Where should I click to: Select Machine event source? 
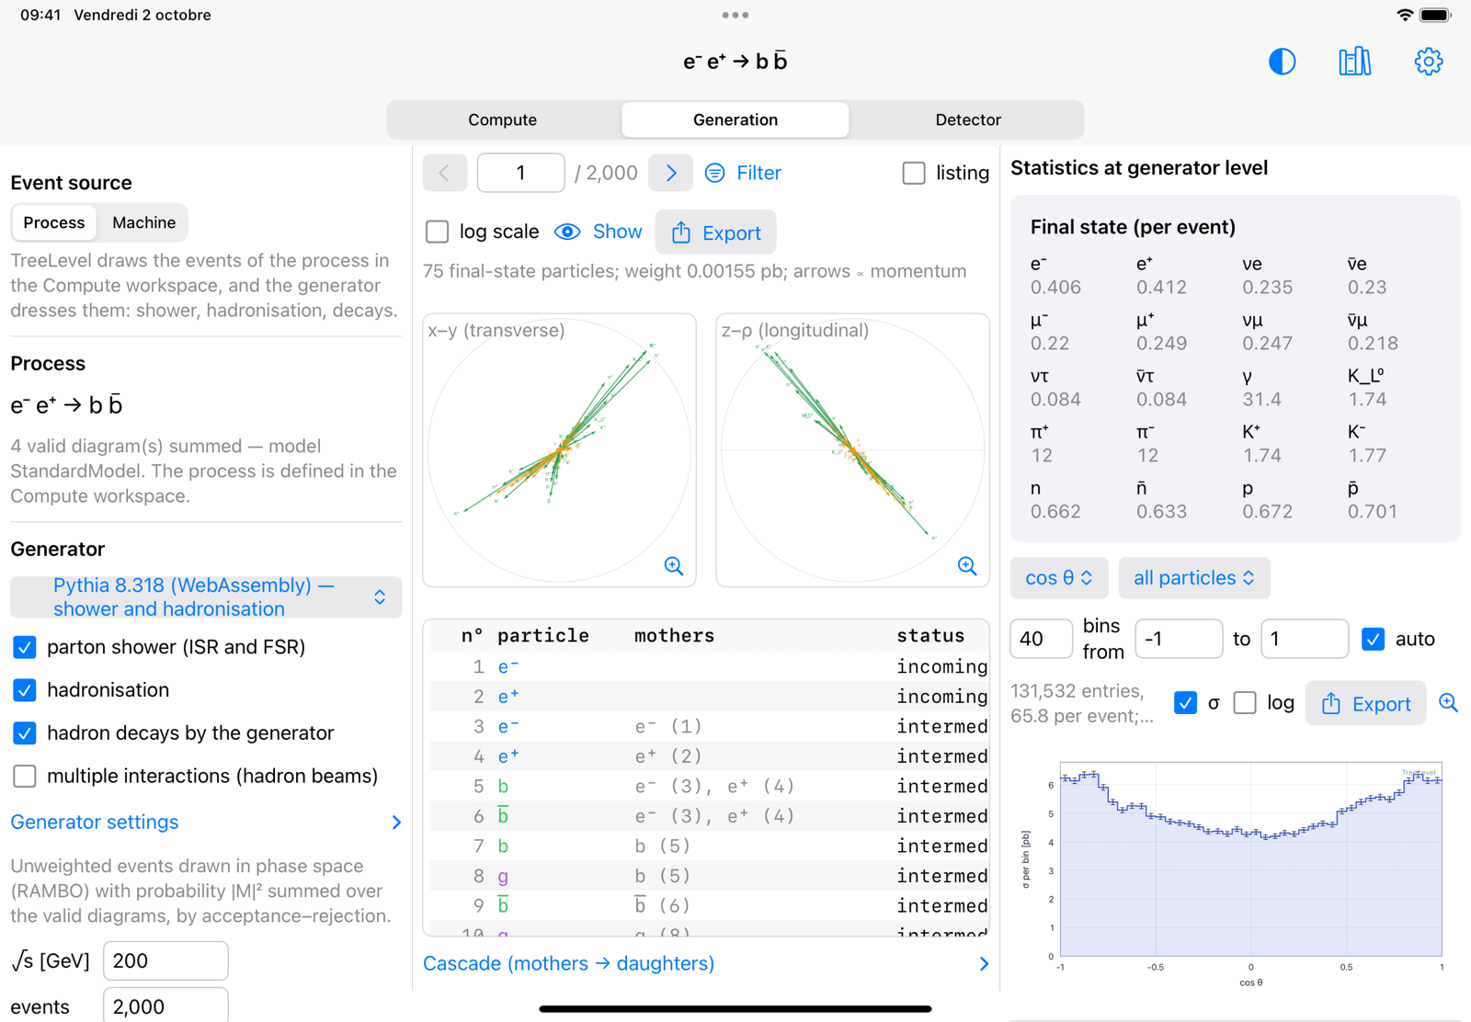tap(143, 222)
